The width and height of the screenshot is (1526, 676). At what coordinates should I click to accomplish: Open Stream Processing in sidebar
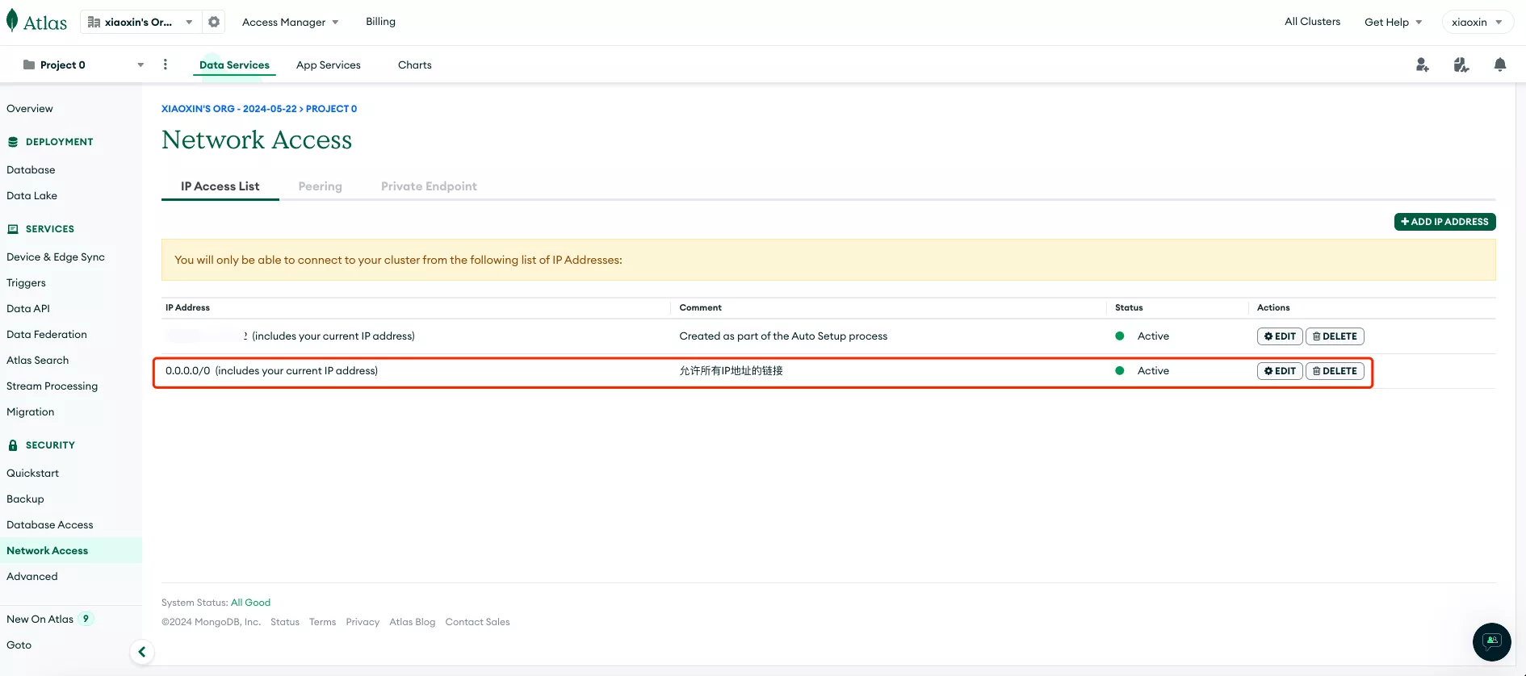coord(52,386)
